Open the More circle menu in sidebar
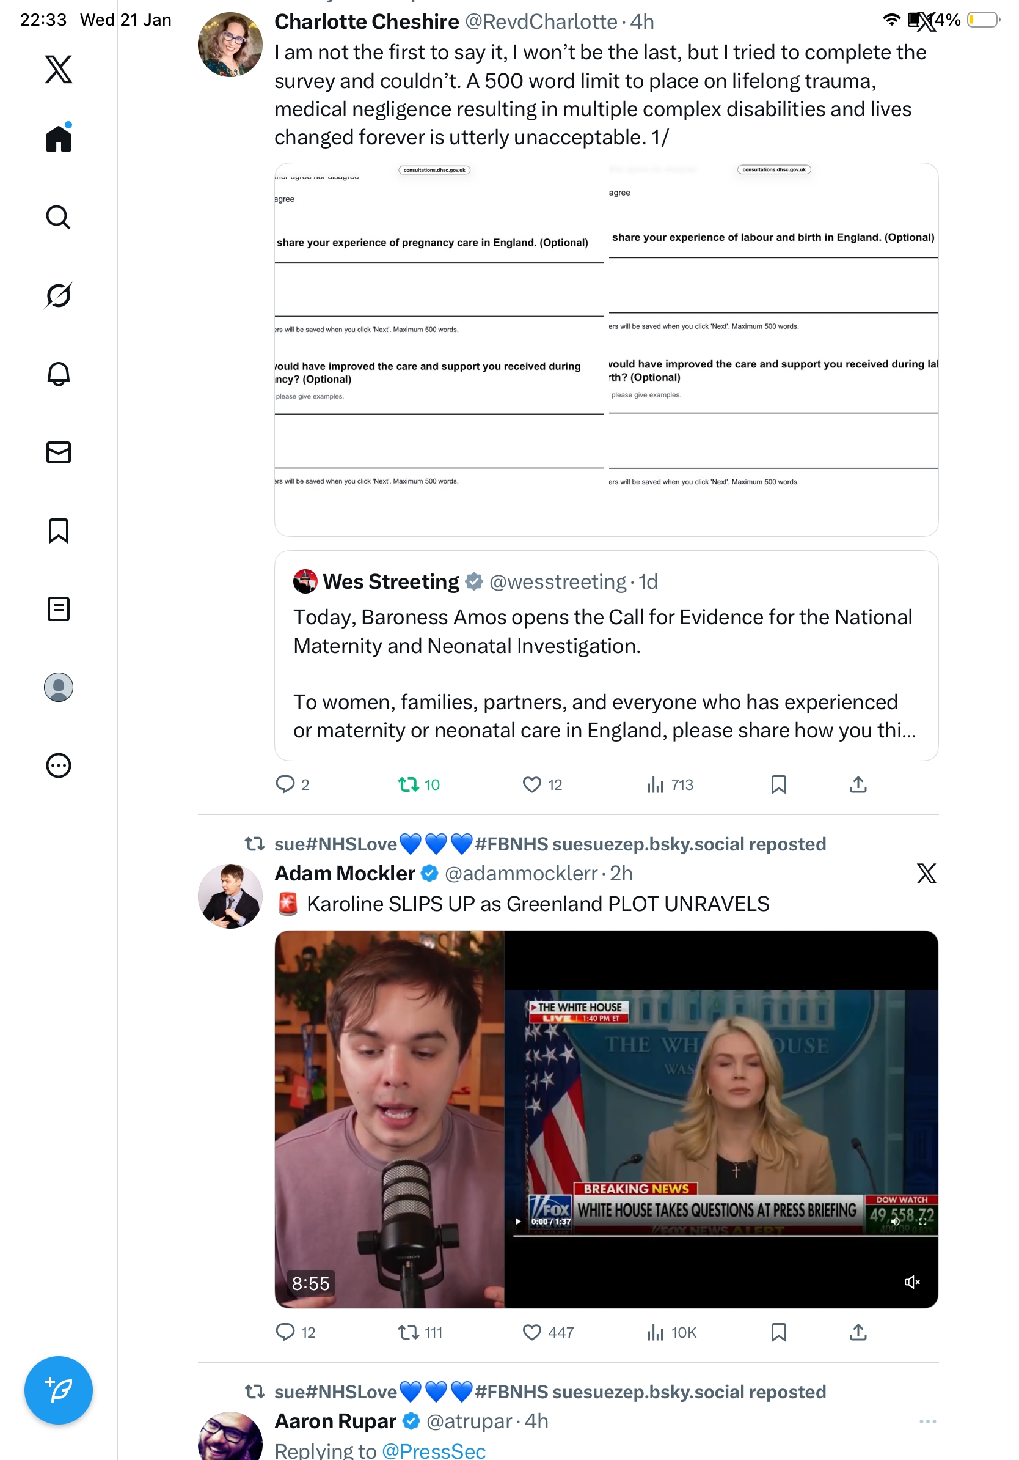The height and width of the screenshot is (1460, 1019). pos(59,765)
